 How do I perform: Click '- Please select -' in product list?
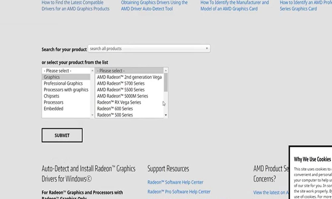129,71
